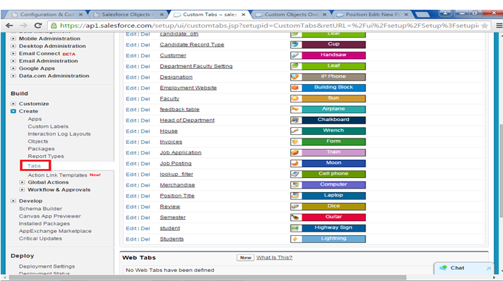Bookmark page with the star icon
Screen dimensions: 503x281
485,25
